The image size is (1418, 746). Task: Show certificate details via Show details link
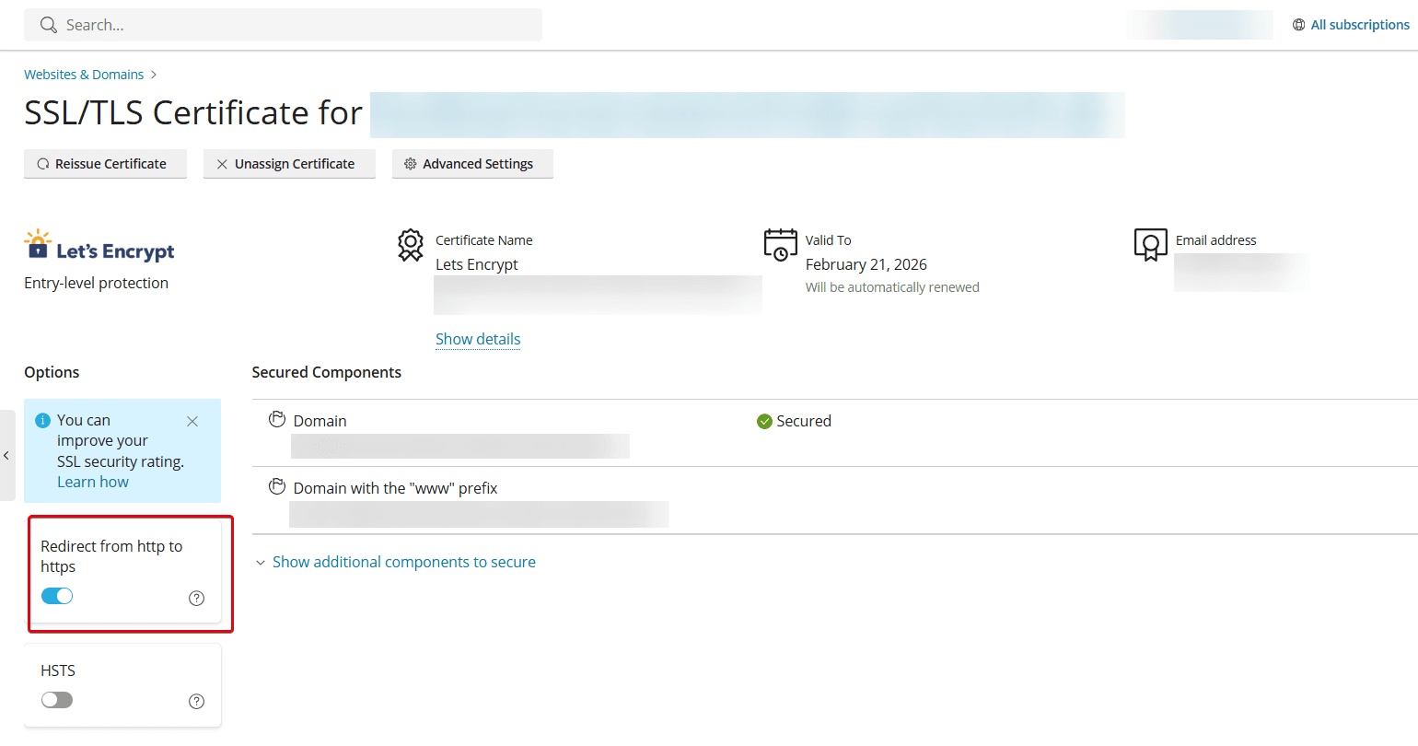[x=478, y=339]
